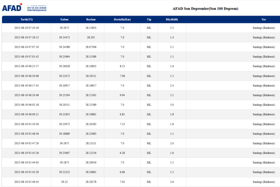Image resolution: width=280 pixels, height=187 pixels.
Task: Click the page title AFAD Son Depremler
Action: [205, 8]
